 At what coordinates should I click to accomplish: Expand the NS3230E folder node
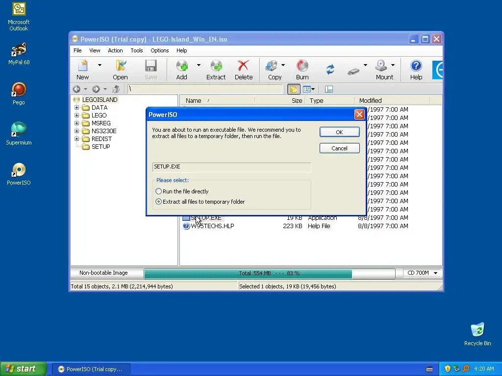point(77,131)
